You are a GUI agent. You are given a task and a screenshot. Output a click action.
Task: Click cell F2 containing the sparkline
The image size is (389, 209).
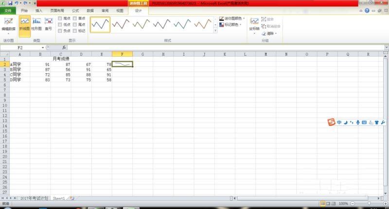[x=122, y=64]
